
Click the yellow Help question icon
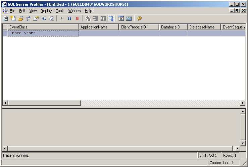pos(139,19)
